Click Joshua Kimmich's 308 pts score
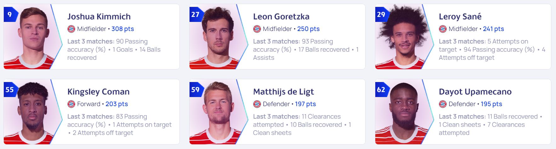Viewport: 556px width, 149px height. click(123, 29)
